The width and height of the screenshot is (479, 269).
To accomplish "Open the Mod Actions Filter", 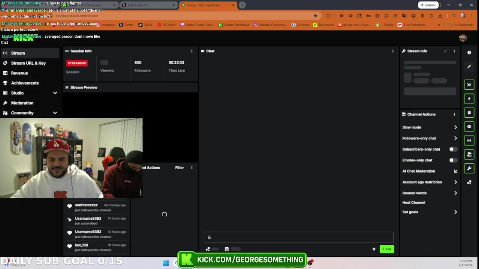I will (x=179, y=168).
